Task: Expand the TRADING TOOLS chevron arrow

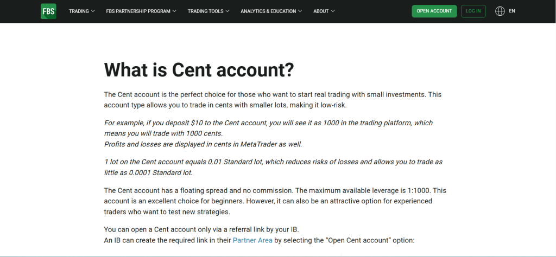Action: (228, 11)
